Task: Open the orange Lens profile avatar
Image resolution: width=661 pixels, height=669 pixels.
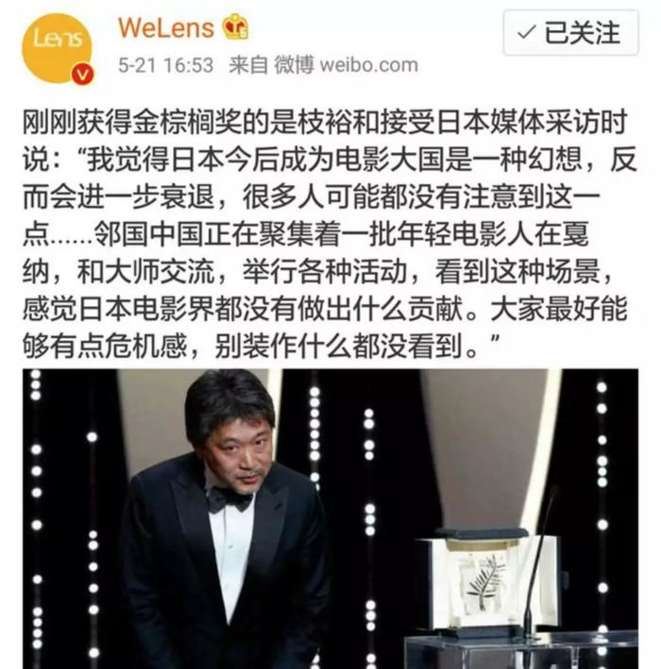Action: (x=57, y=48)
